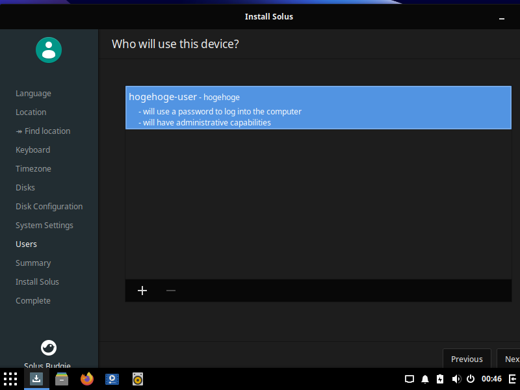520x390 pixels.
Task: Click the power icon in the tray
Action: click(x=471, y=379)
